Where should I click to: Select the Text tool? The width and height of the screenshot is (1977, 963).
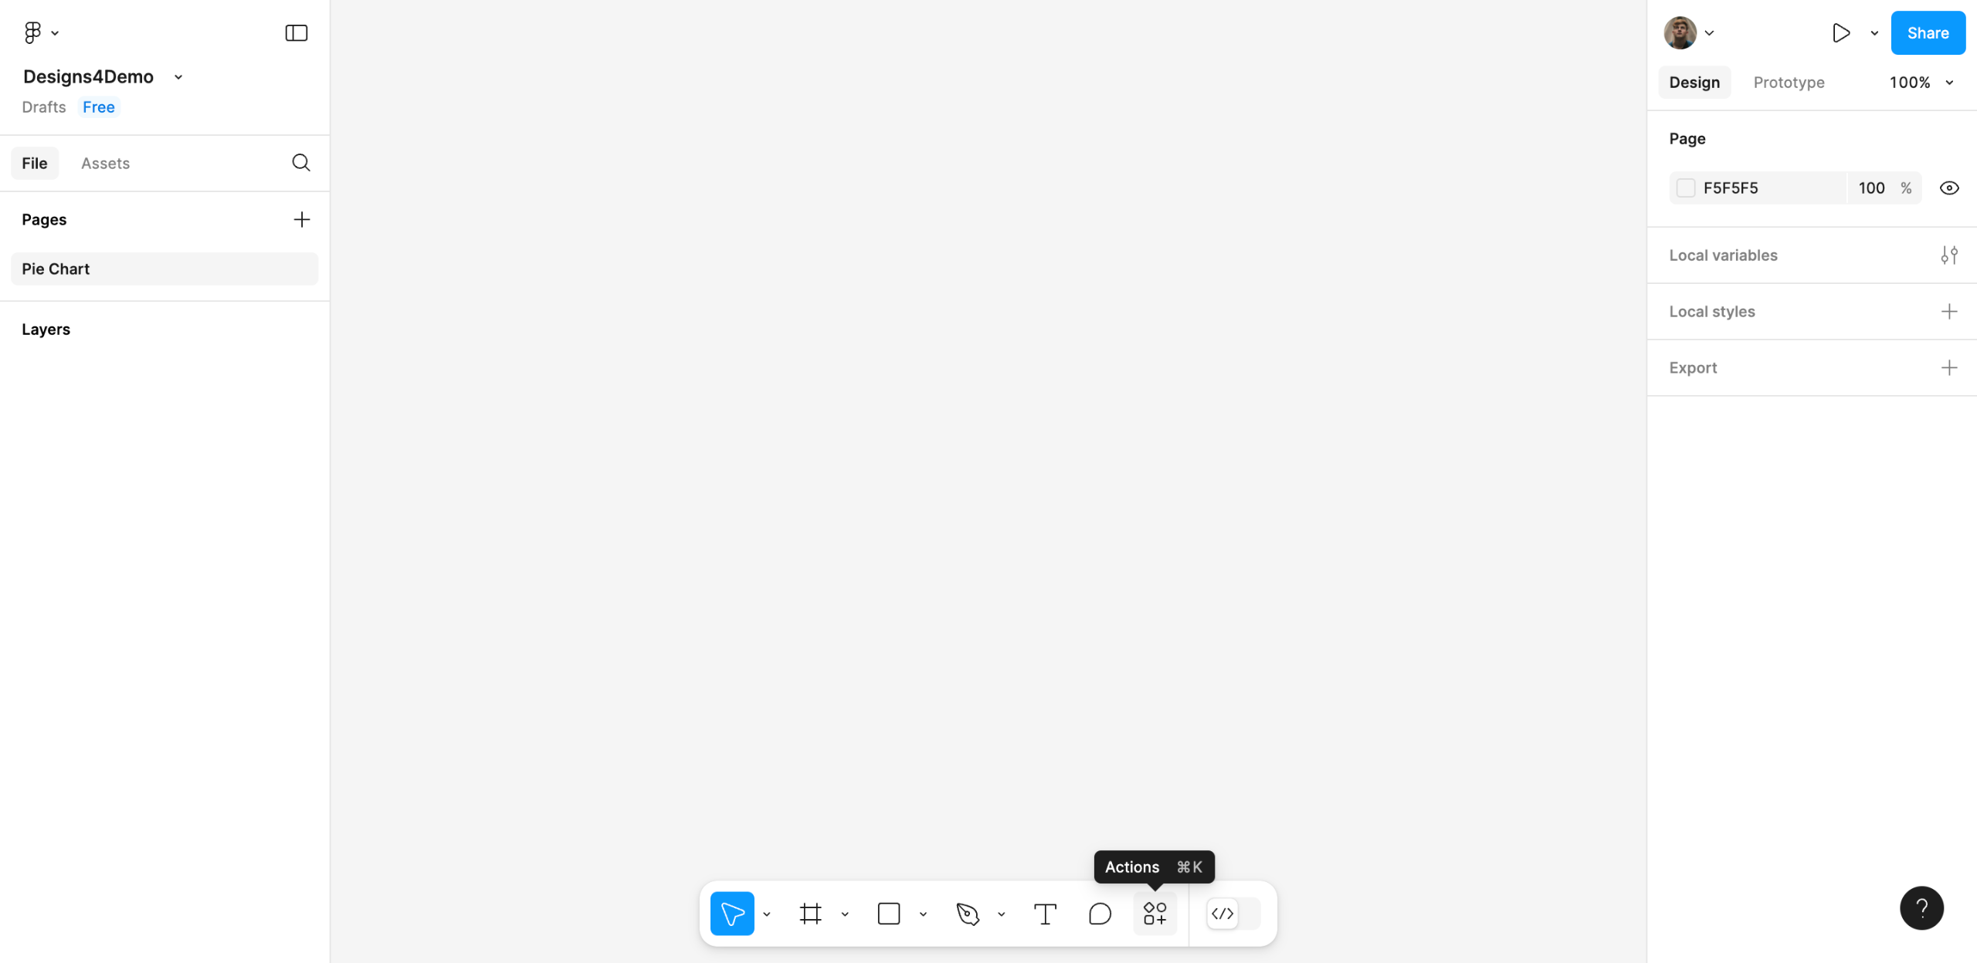(x=1045, y=914)
